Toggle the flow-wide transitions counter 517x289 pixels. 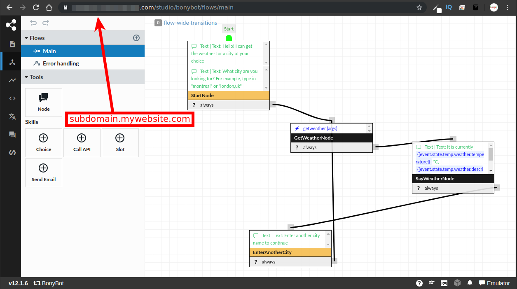158,23
